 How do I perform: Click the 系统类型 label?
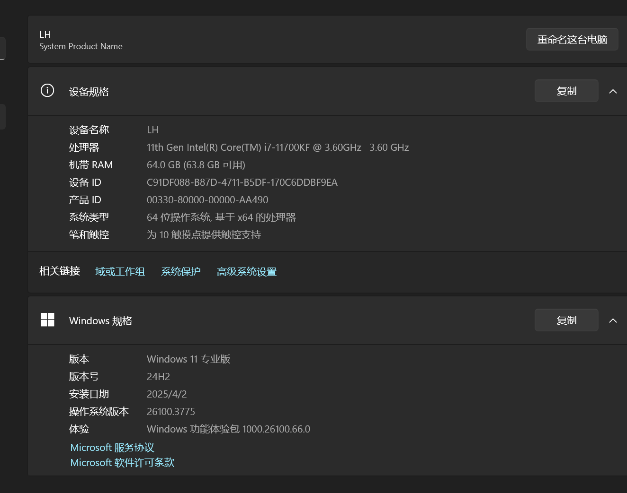click(x=89, y=217)
